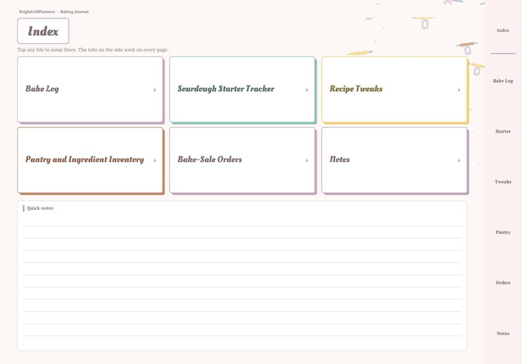Open the Notes tile
Viewport: 522px width, 364px height.
[x=394, y=160]
